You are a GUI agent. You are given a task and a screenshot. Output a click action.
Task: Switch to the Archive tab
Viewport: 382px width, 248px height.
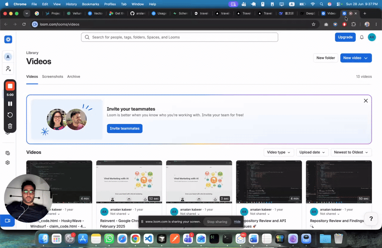pyautogui.click(x=73, y=77)
